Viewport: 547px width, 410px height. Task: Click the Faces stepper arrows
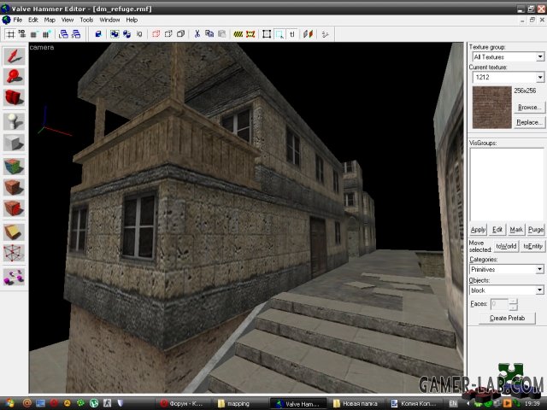point(513,304)
